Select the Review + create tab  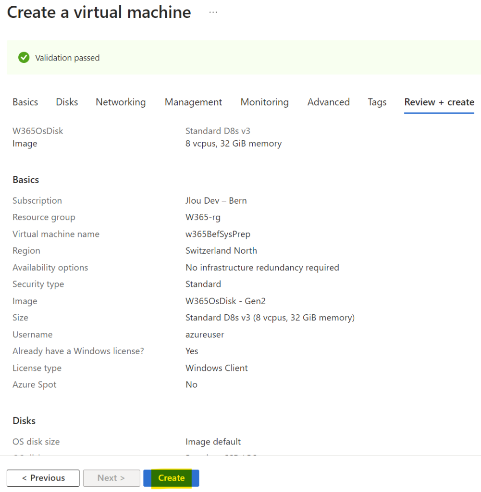pos(439,102)
